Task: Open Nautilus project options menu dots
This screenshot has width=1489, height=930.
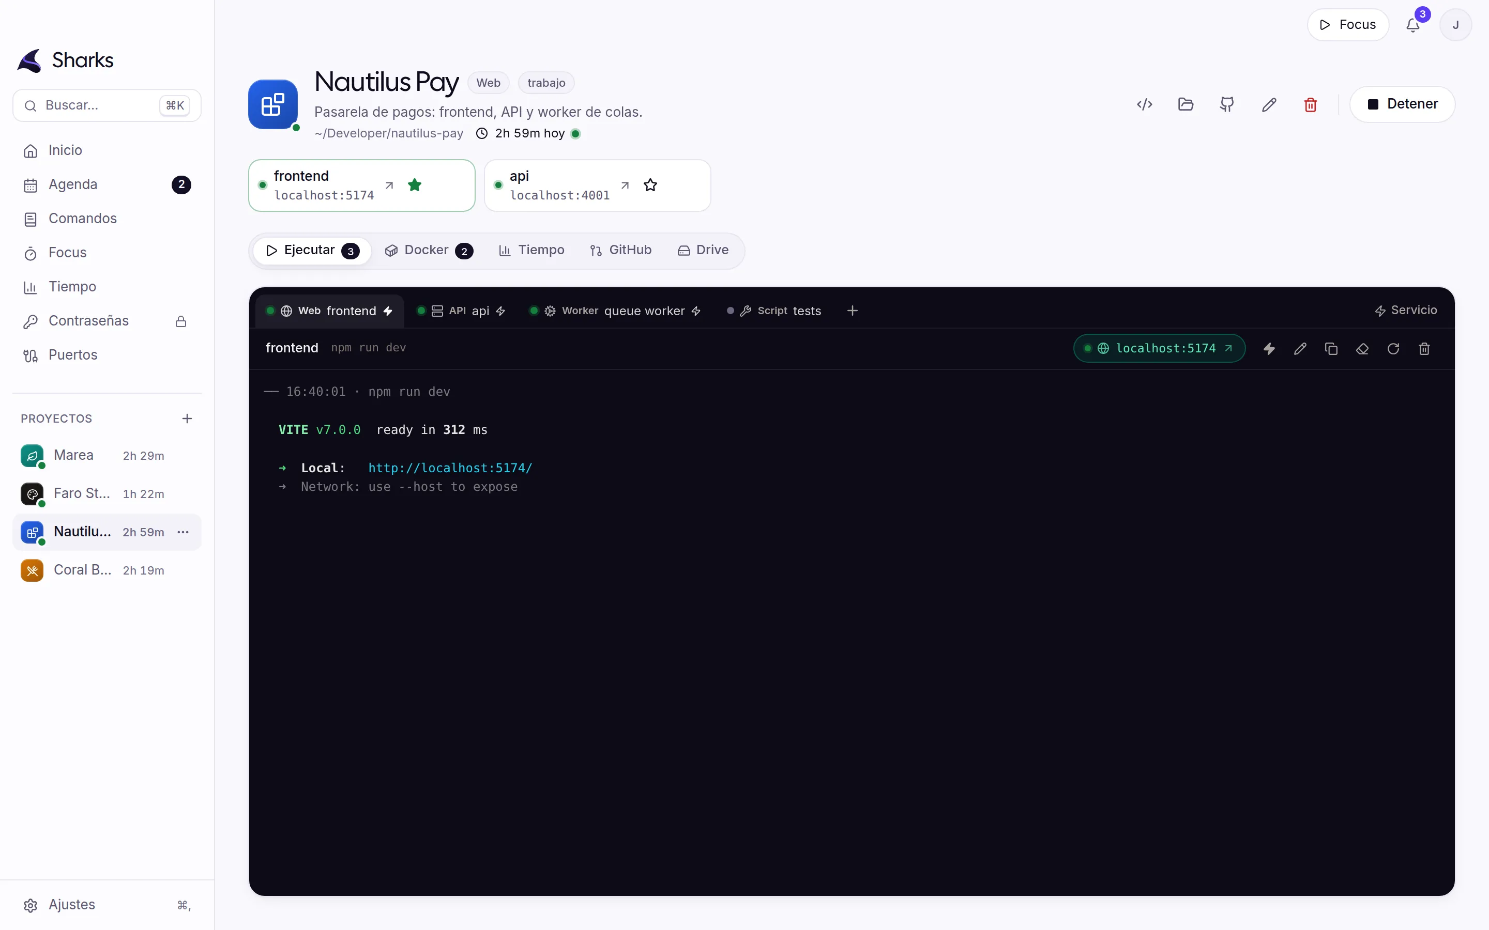Action: click(x=183, y=532)
